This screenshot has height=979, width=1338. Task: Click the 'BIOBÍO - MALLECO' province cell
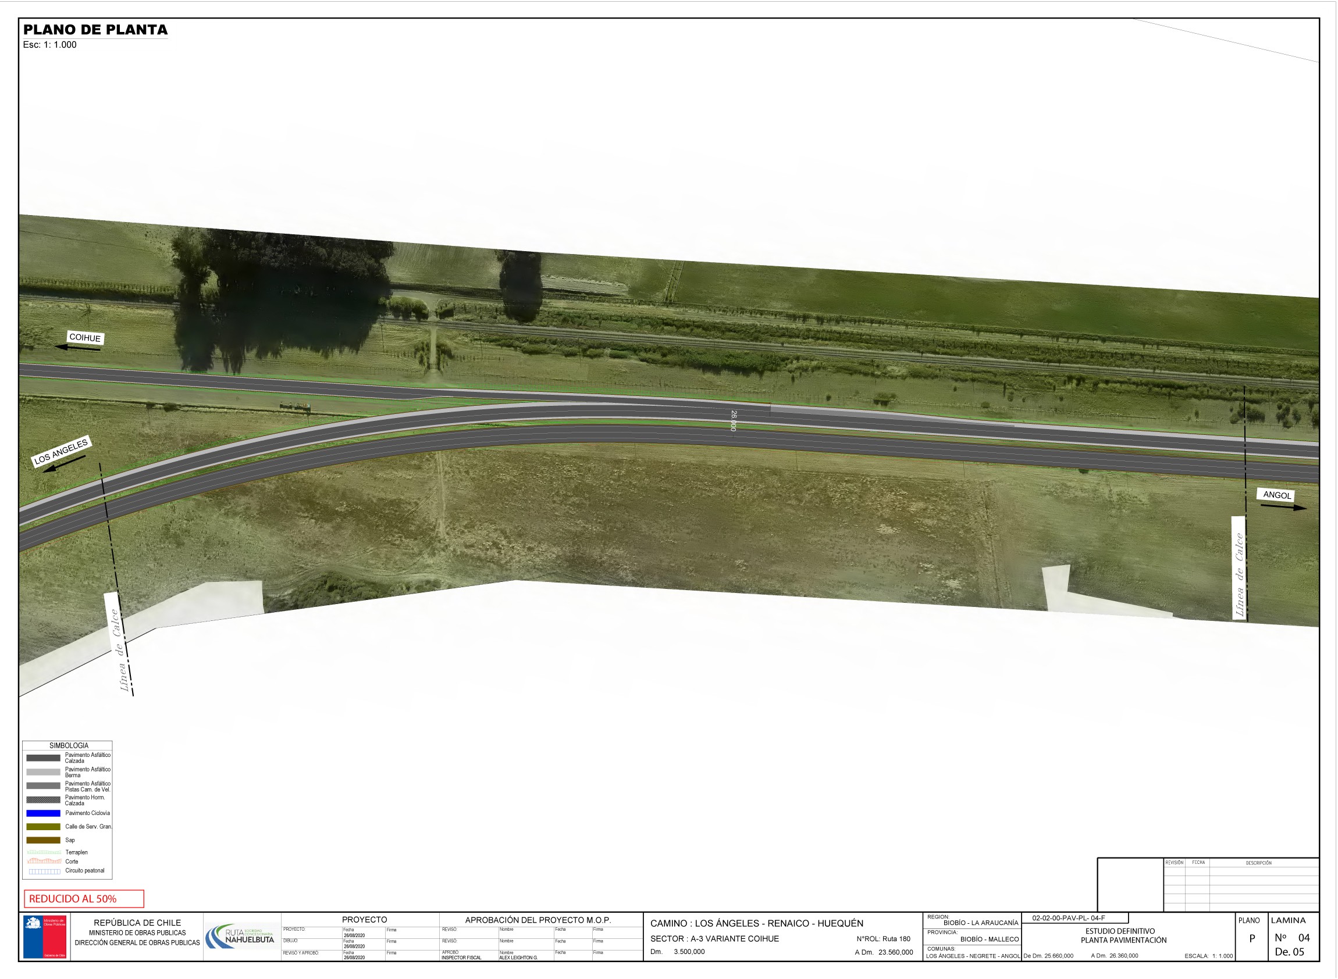tap(990, 940)
